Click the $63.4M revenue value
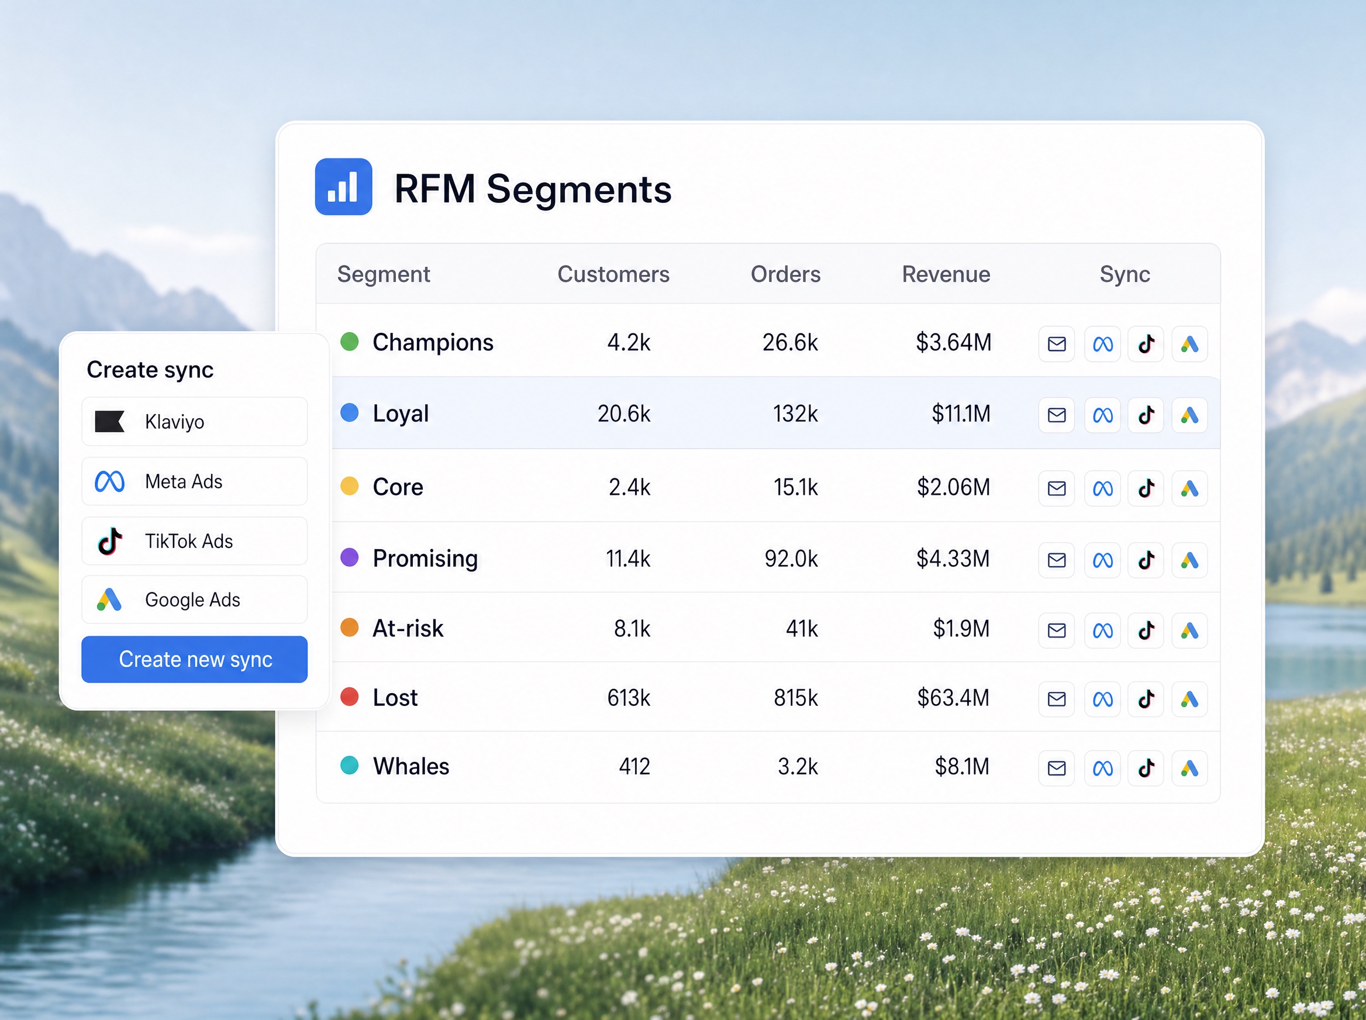The height and width of the screenshot is (1020, 1366). (953, 698)
